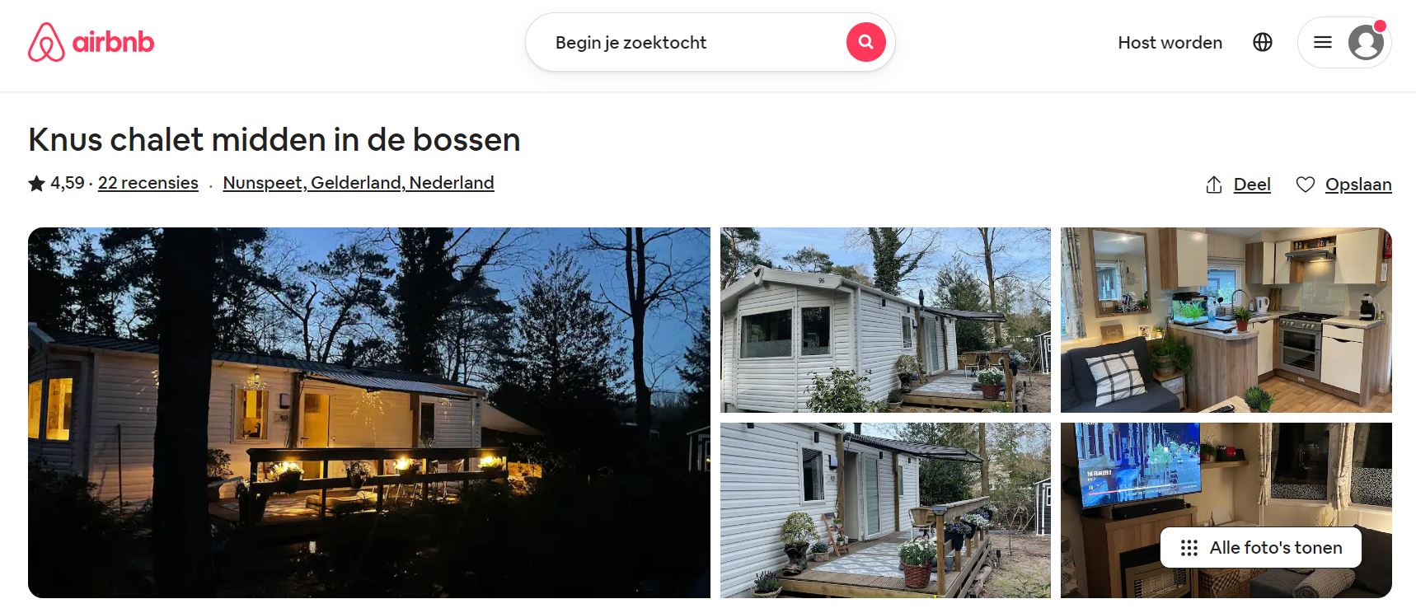Click Alle foto's tonen button
Viewport: 1416px width, 613px height.
pyautogui.click(x=1260, y=548)
